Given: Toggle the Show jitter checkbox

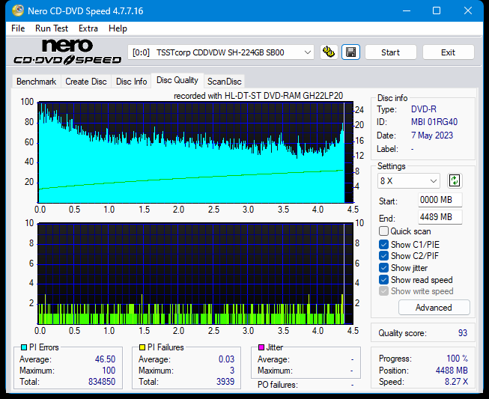Looking at the screenshot, I should [x=384, y=268].
